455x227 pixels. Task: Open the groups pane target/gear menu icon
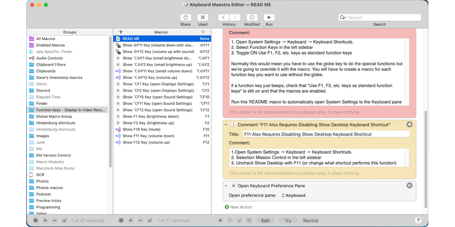click(x=35, y=220)
